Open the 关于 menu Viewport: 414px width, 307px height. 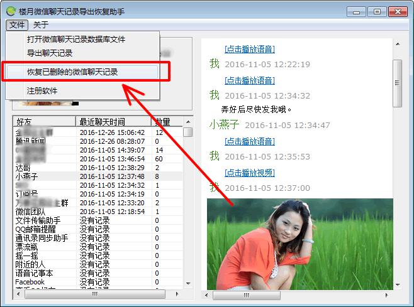point(41,25)
